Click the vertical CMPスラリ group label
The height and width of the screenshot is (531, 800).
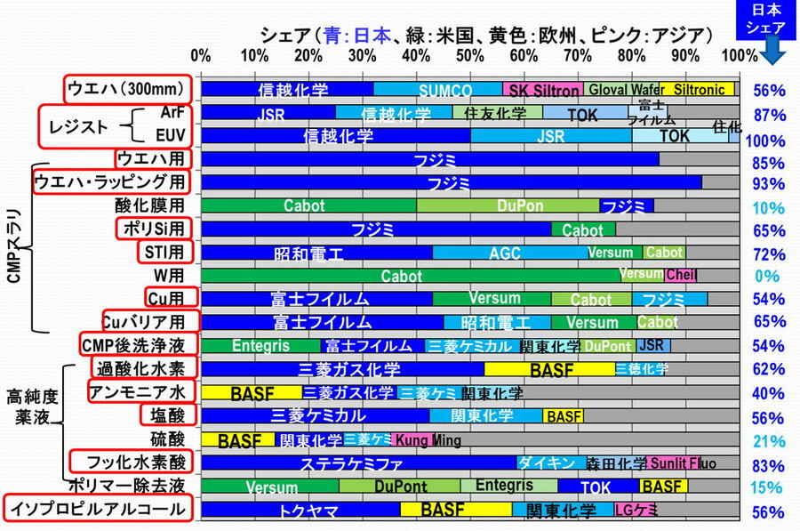coord(13,247)
